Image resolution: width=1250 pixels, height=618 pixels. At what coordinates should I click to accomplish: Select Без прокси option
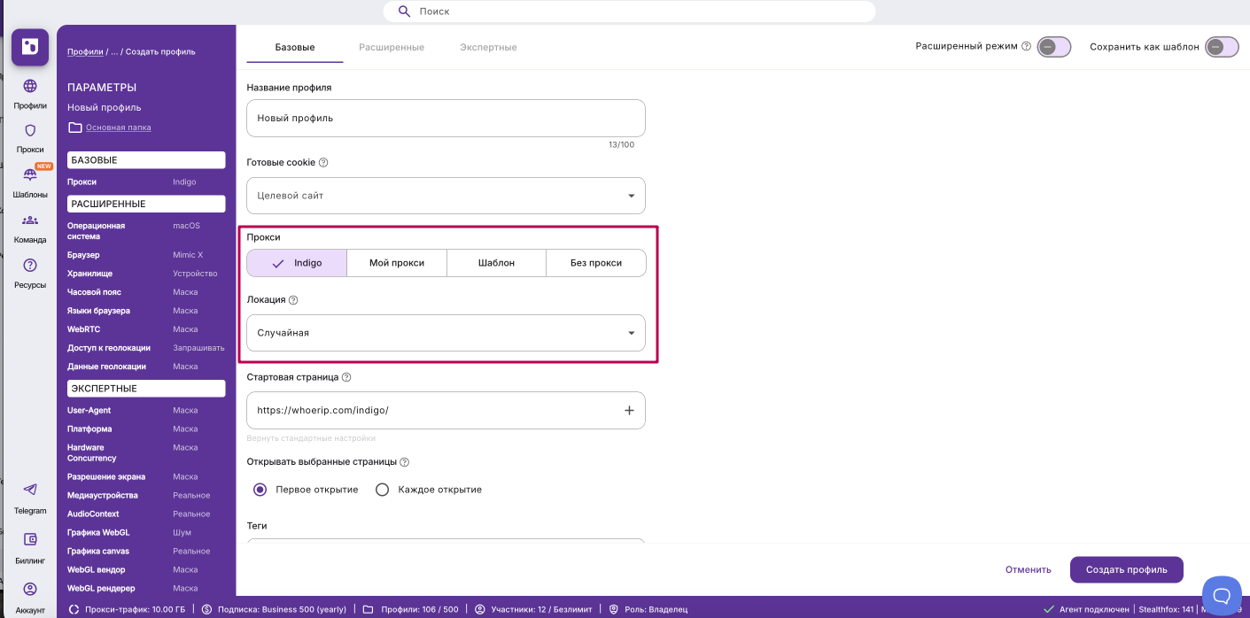[596, 263]
